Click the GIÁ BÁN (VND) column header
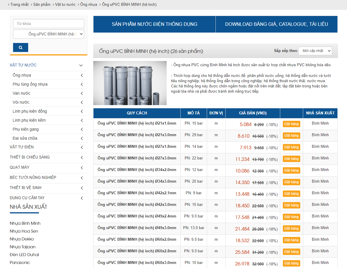This screenshot has width=347, height=268. tap(253, 113)
